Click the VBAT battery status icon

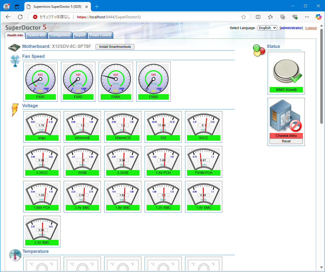pyautogui.click(x=287, y=71)
